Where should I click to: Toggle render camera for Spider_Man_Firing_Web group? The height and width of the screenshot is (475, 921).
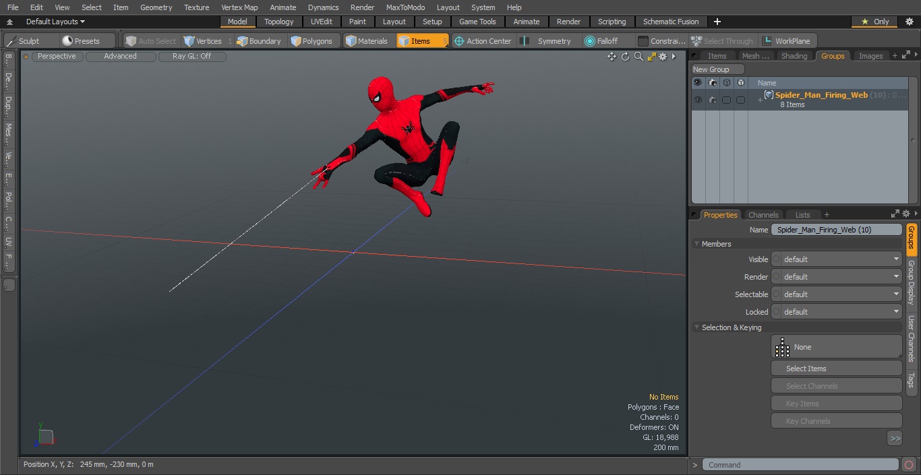[712, 100]
